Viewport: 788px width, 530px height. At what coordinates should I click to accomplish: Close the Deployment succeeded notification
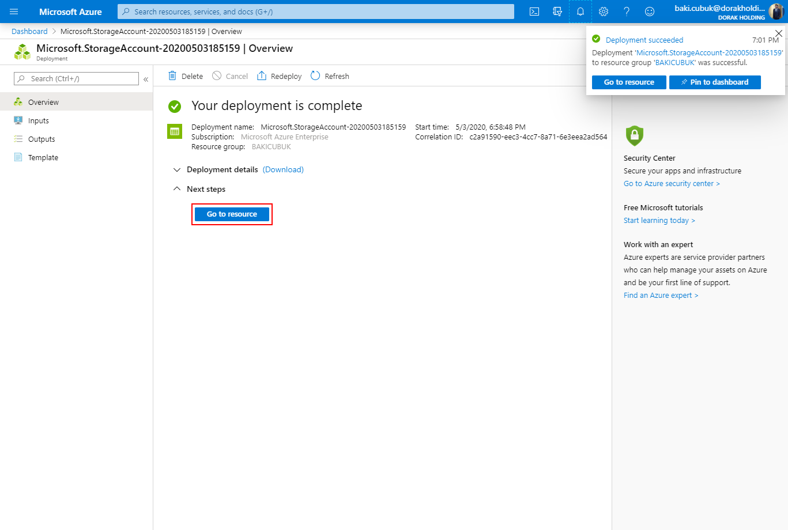tap(779, 33)
